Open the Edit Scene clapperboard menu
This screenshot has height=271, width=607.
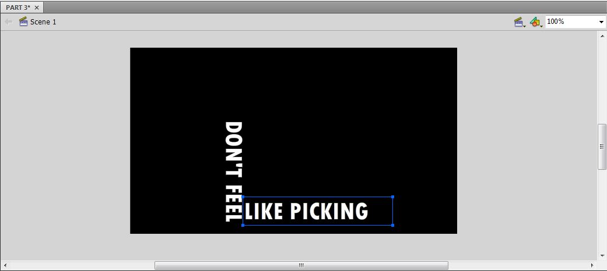[x=518, y=22]
